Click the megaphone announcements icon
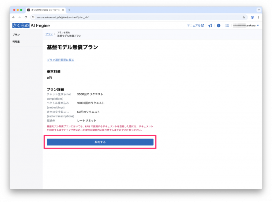Screen dimensions: 272x202 pos(210,25)
